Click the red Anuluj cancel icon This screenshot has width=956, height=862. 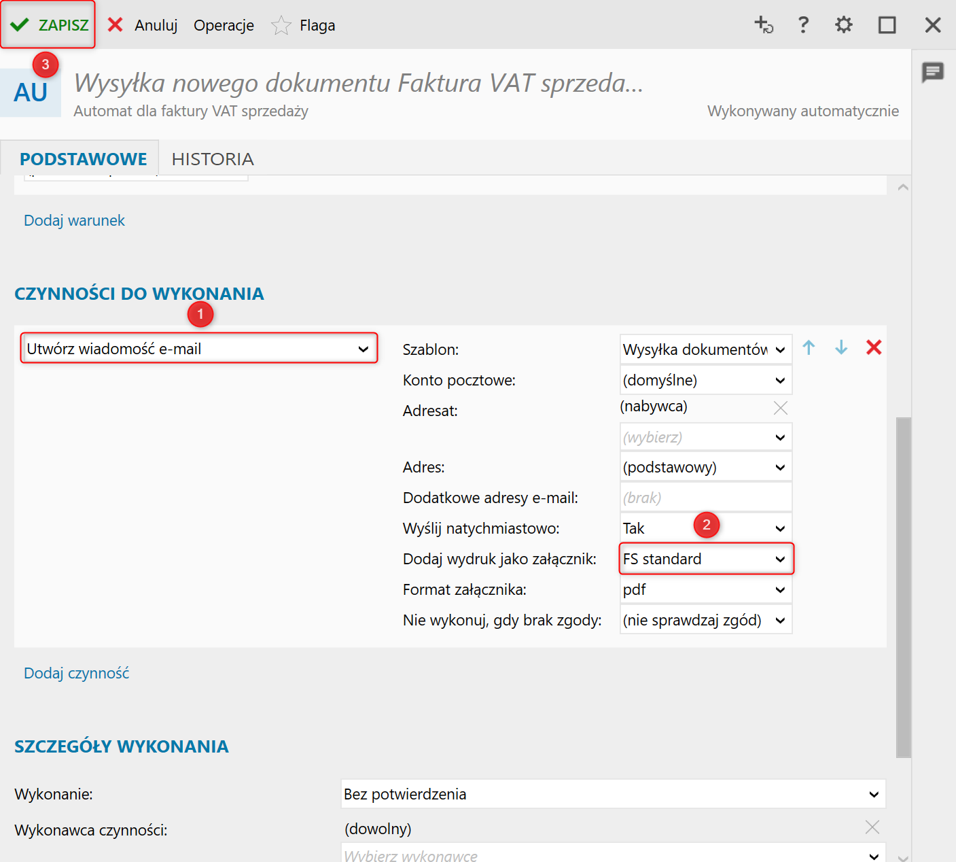(116, 25)
